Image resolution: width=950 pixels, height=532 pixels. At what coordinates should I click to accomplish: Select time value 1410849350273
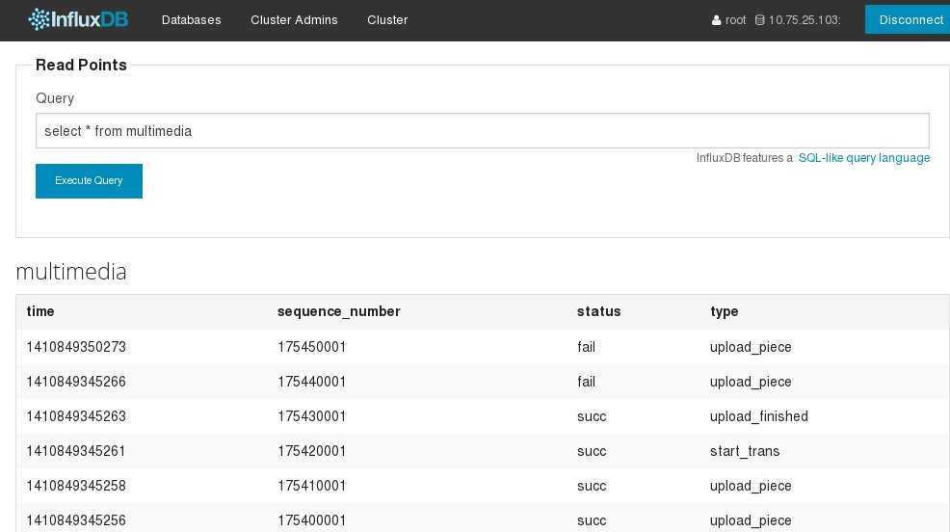tap(76, 347)
